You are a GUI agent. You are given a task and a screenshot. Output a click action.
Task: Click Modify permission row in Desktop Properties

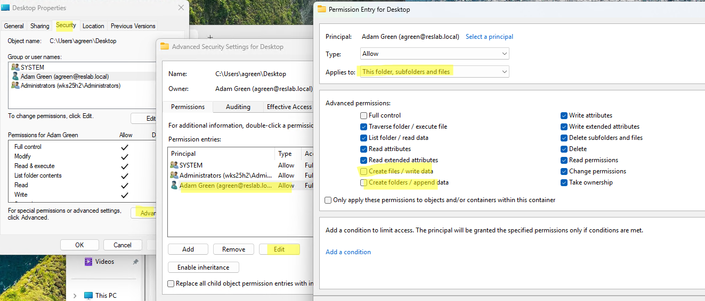point(82,156)
